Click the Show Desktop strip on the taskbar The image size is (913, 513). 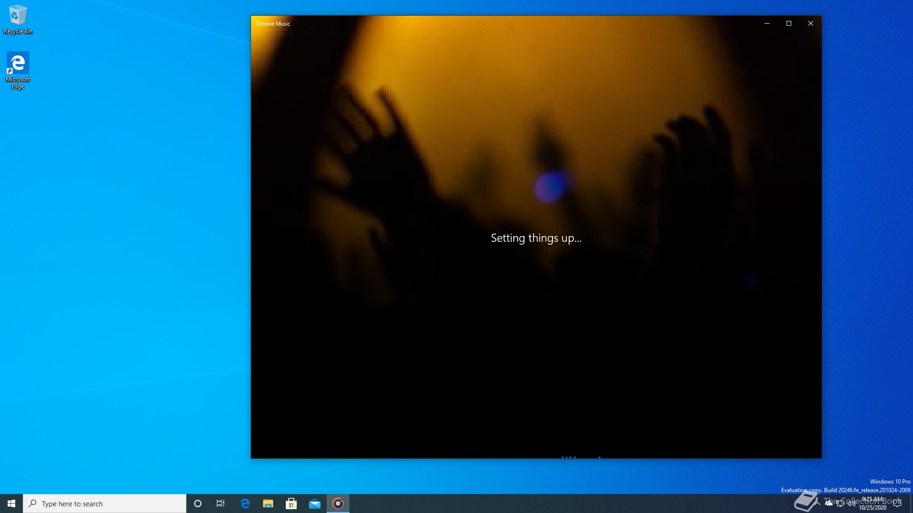pyautogui.click(x=911, y=503)
